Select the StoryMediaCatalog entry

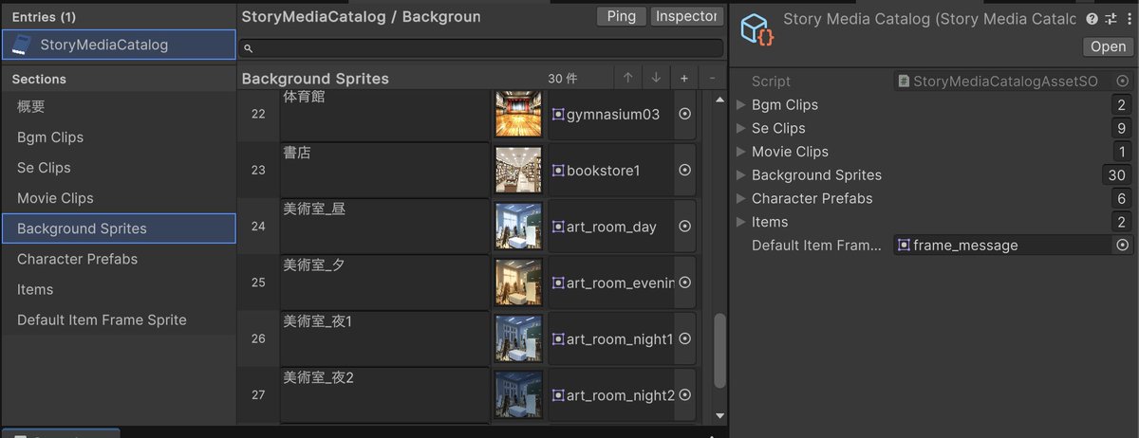(x=119, y=45)
